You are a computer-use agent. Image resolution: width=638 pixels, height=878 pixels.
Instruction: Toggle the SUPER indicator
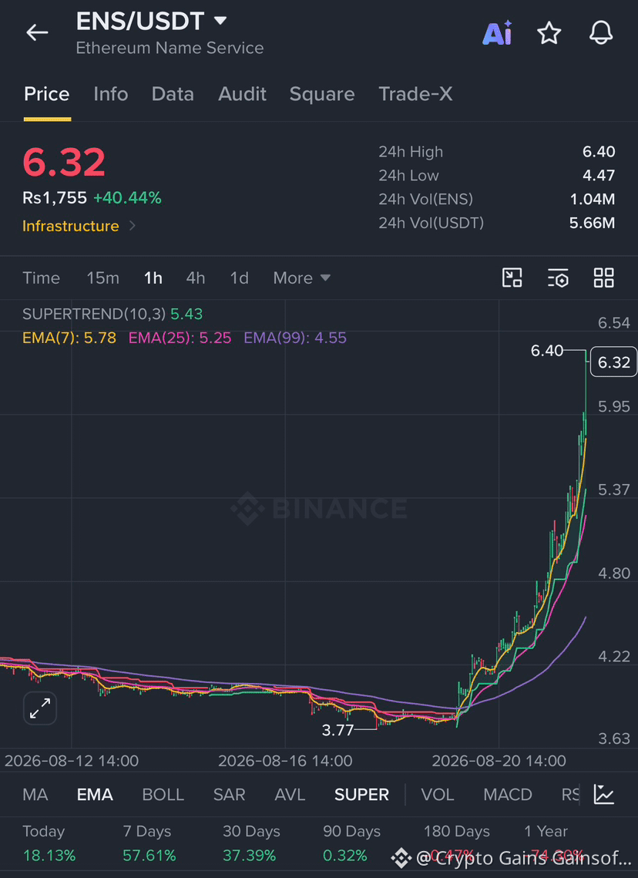pyautogui.click(x=361, y=795)
